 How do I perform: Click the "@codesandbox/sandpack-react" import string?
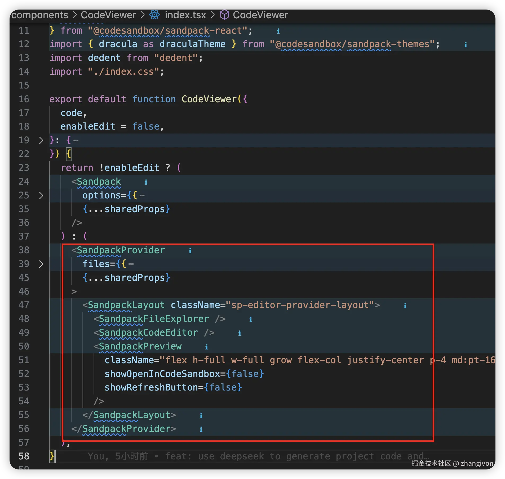click(168, 30)
